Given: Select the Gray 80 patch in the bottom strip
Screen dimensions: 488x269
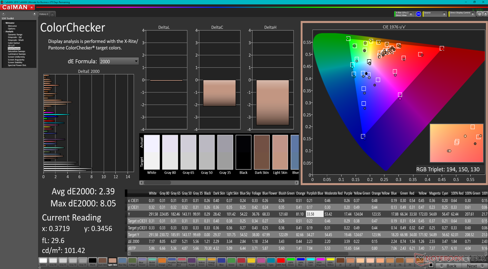Looking at the screenshot, I should (53, 262).
